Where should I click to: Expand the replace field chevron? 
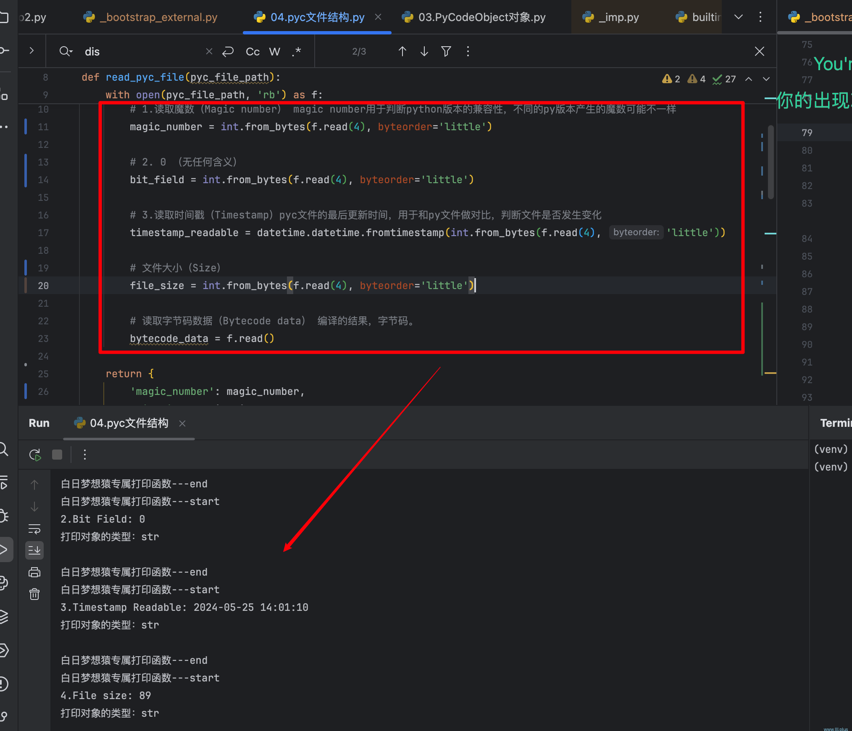(x=32, y=51)
